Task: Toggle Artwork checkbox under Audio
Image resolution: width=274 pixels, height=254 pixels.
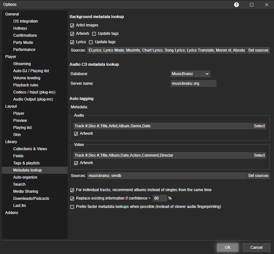Action: pos(76,133)
